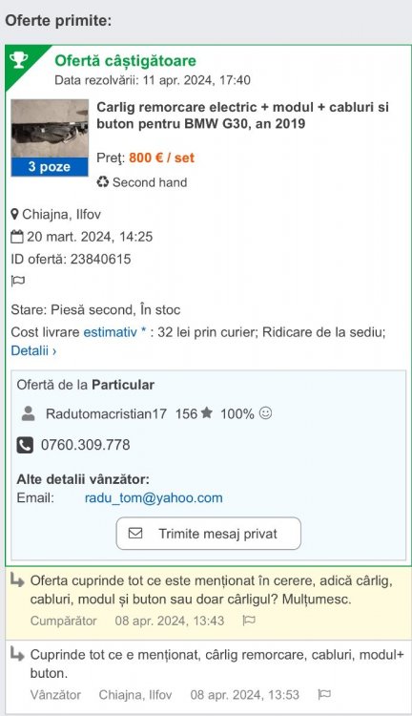
Task: Click the trophy icon on winning offer
Action: click(x=19, y=59)
